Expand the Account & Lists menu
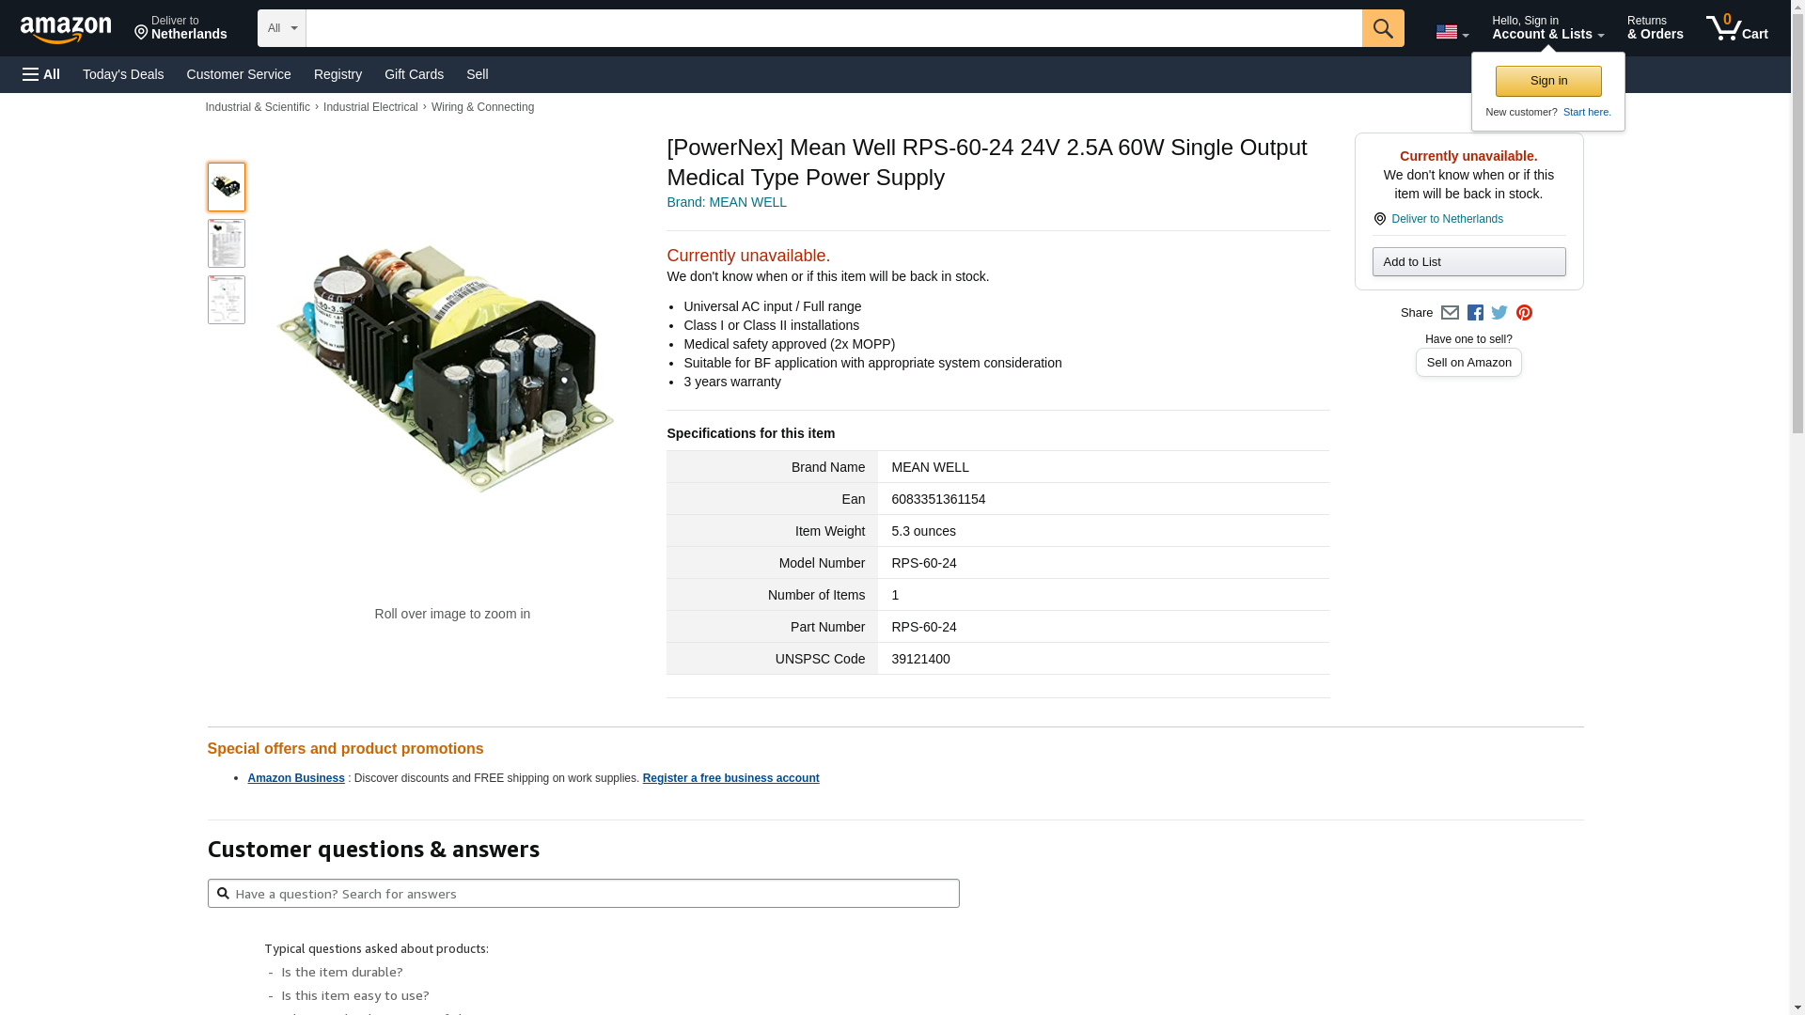Screen dimensions: 1805x1015 tap(1547, 28)
